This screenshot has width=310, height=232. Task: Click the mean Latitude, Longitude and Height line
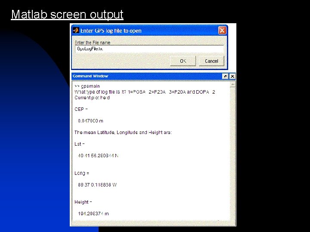pyautogui.click(x=123, y=132)
